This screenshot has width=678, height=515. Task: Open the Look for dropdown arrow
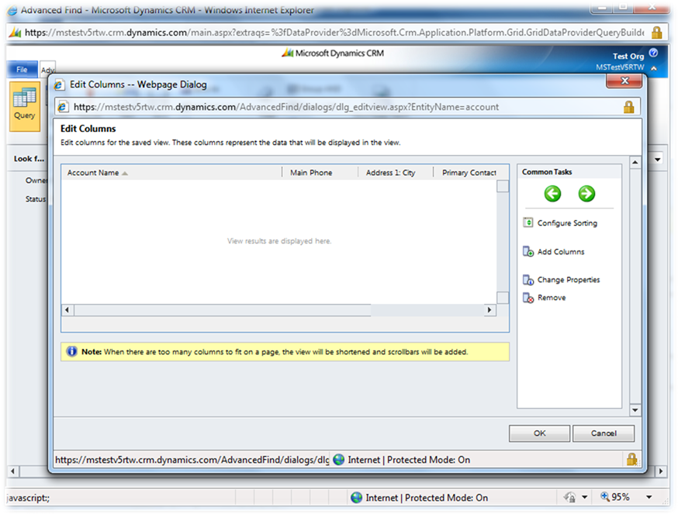[x=657, y=159]
